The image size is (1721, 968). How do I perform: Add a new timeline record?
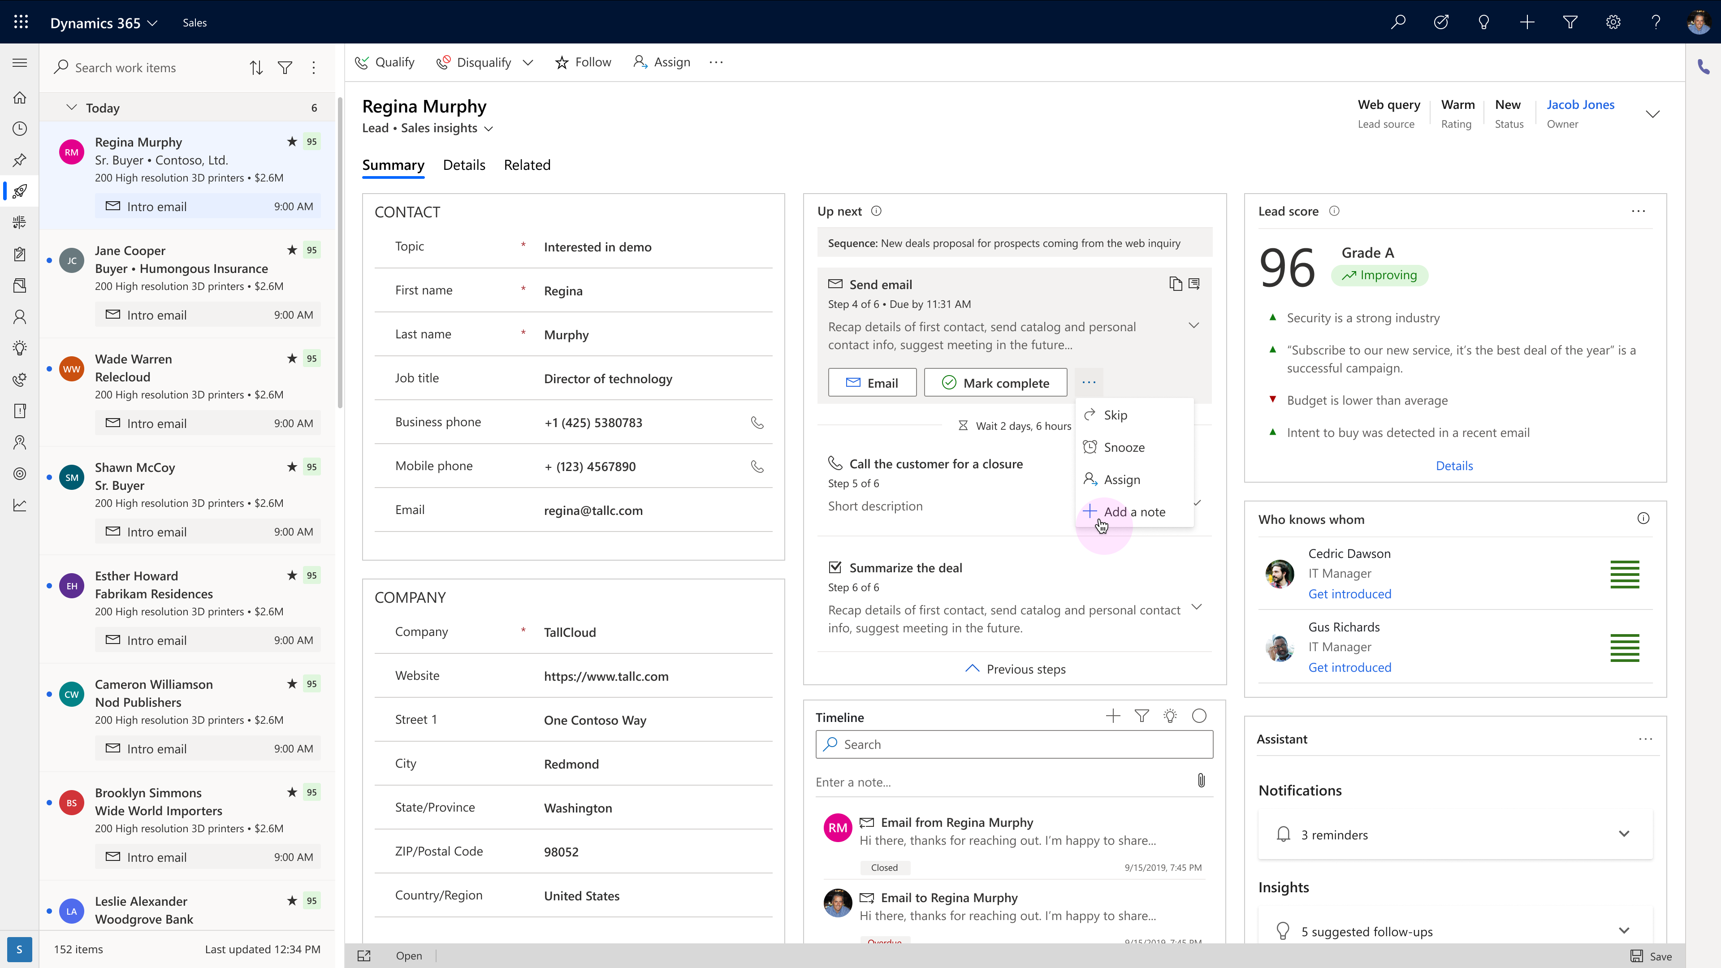click(1113, 716)
